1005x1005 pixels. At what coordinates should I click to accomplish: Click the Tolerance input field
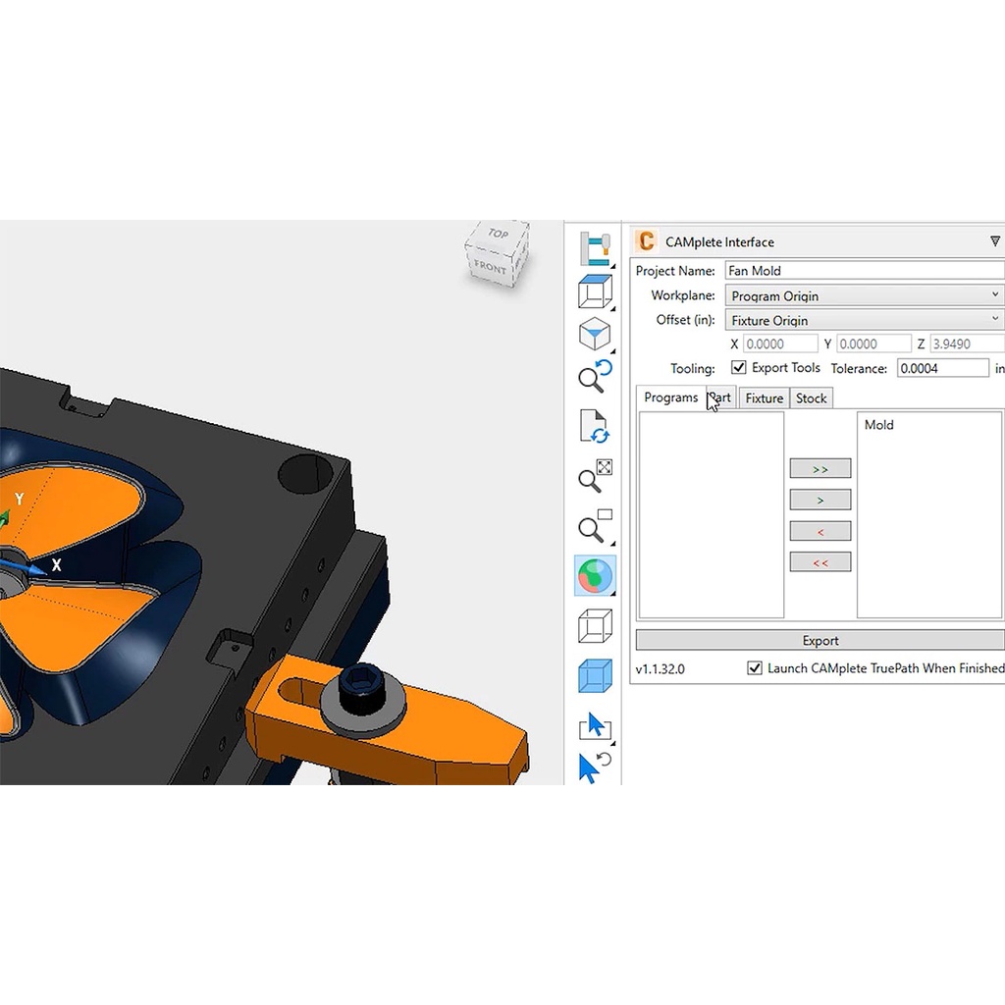click(x=943, y=368)
